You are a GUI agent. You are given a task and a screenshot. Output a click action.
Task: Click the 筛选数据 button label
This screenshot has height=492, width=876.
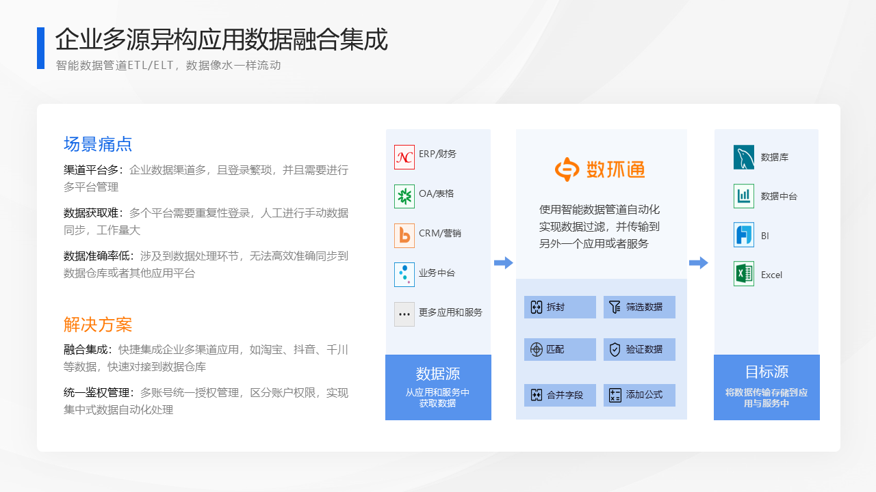(x=644, y=307)
